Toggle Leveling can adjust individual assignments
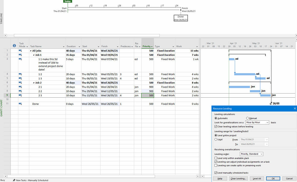The image size is (297, 182). [x=216, y=162]
